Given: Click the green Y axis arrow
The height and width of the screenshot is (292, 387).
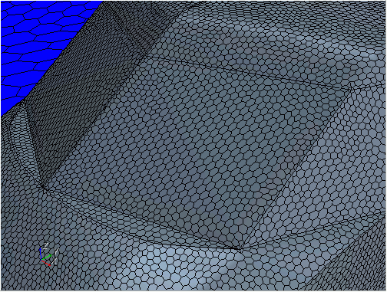Looking at the screenshot, I should pos(47,258).
